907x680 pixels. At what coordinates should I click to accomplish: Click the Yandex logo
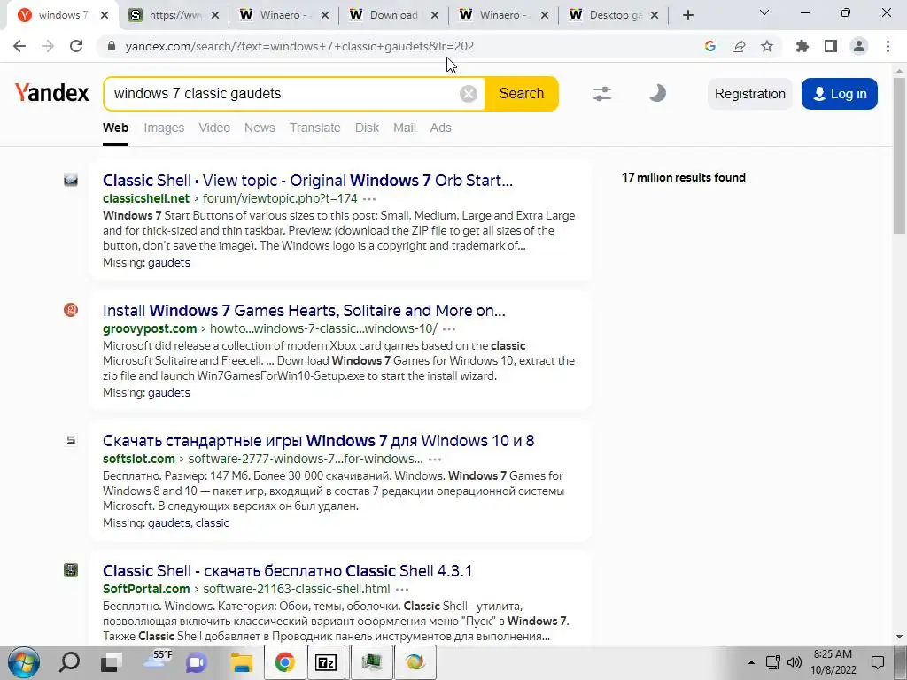coord(51,92)
